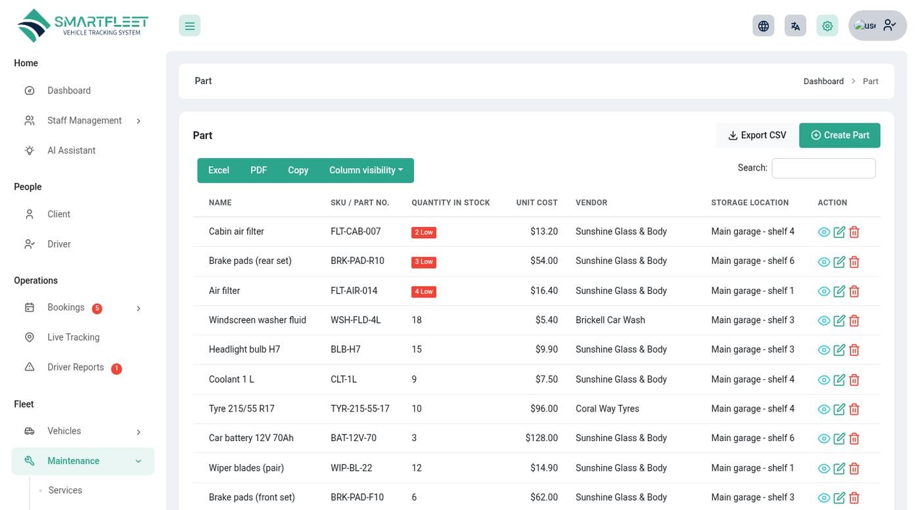Delete the Cabin air filter part

tap(854, 232)
